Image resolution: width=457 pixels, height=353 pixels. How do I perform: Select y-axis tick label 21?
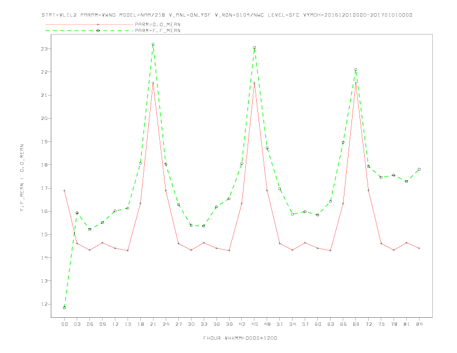click(44, 95)
